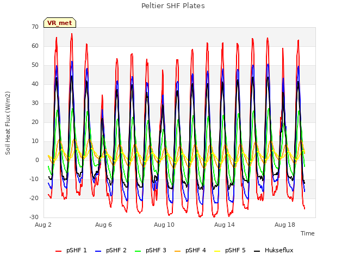Click the 60 y-axis tick label
Screen dimensions: 348x261
[x=35, y=46]
